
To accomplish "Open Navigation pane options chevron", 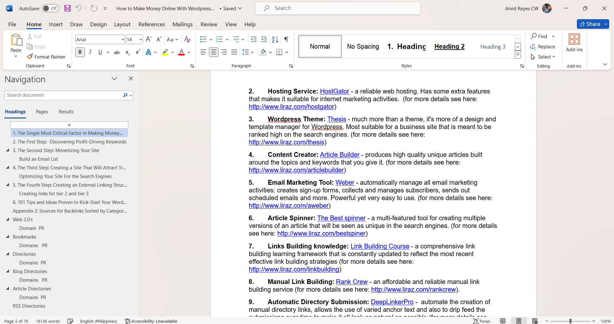I will pos(114,79).
